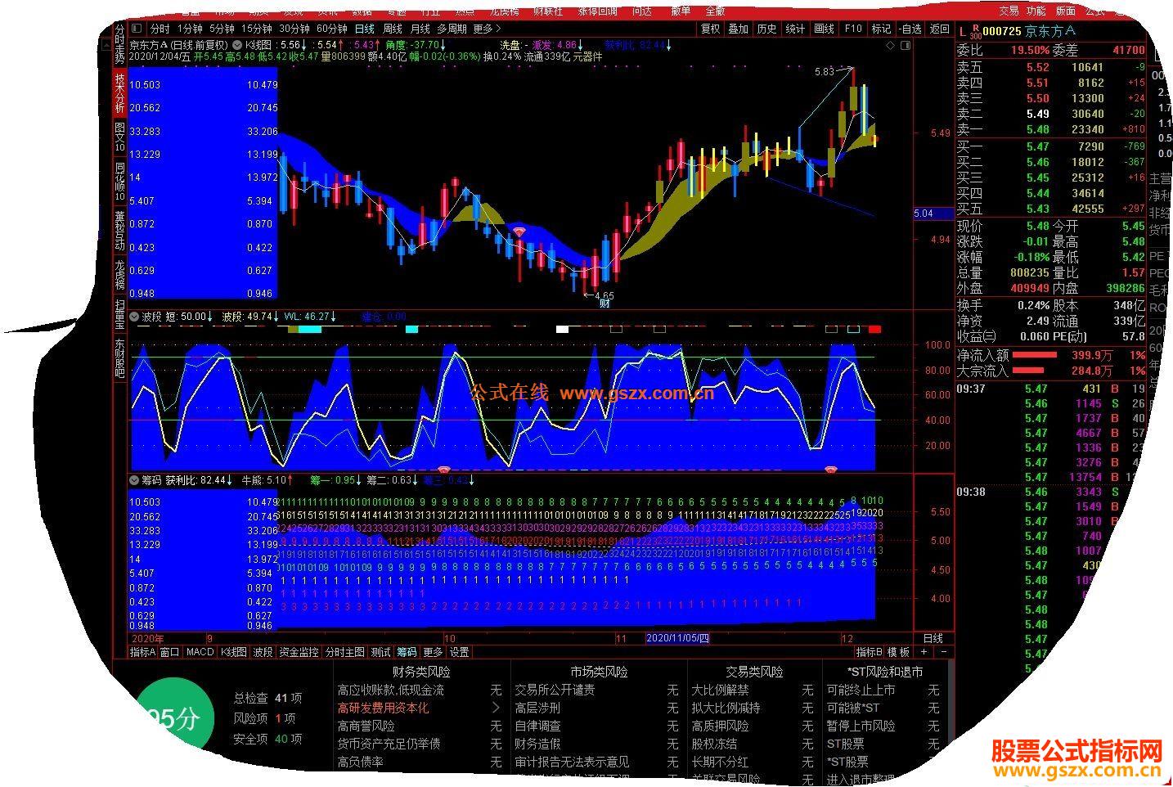
Task: Click the 标记 mark button
Action: (x=881, y=29)
